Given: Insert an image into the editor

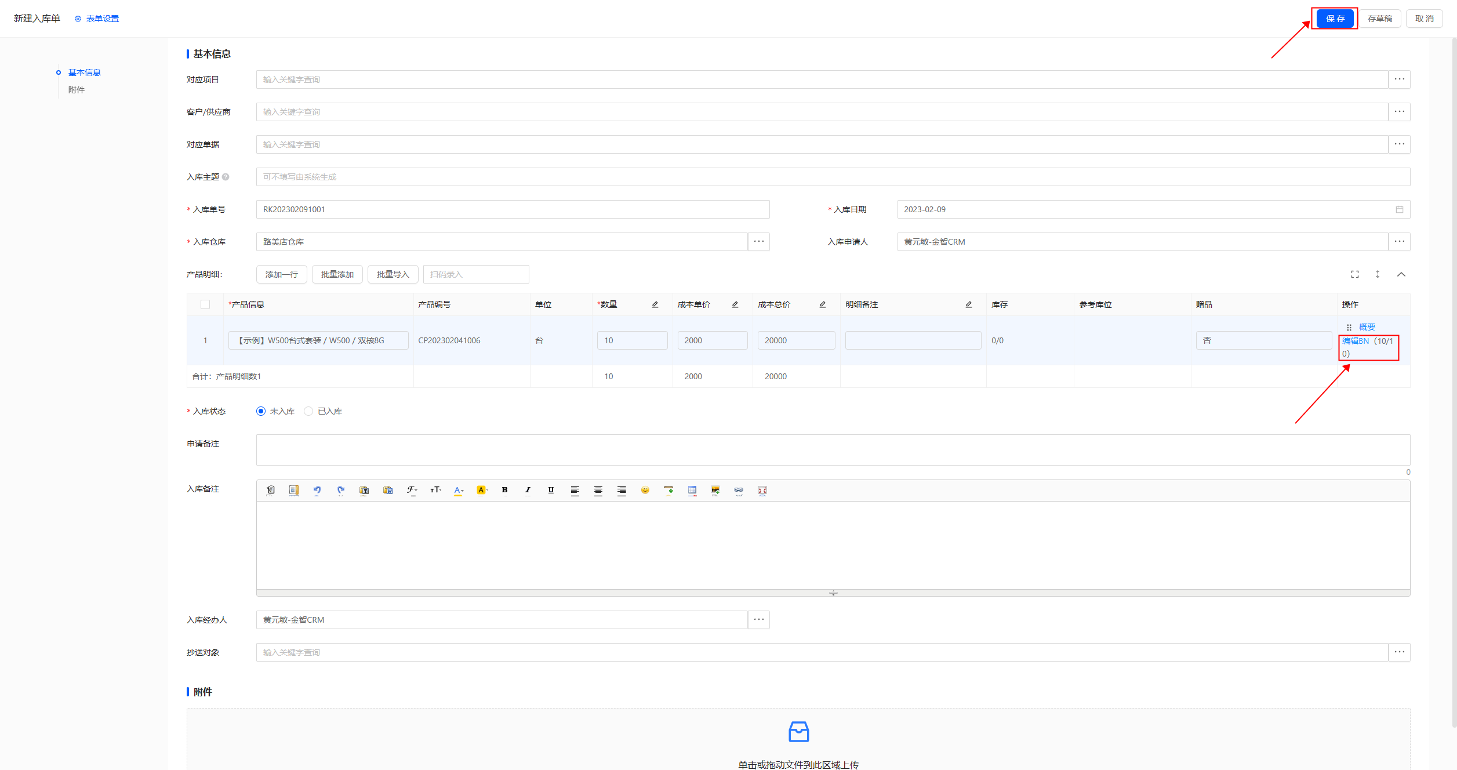Looking at the screenshot, I should coord(715,491).
